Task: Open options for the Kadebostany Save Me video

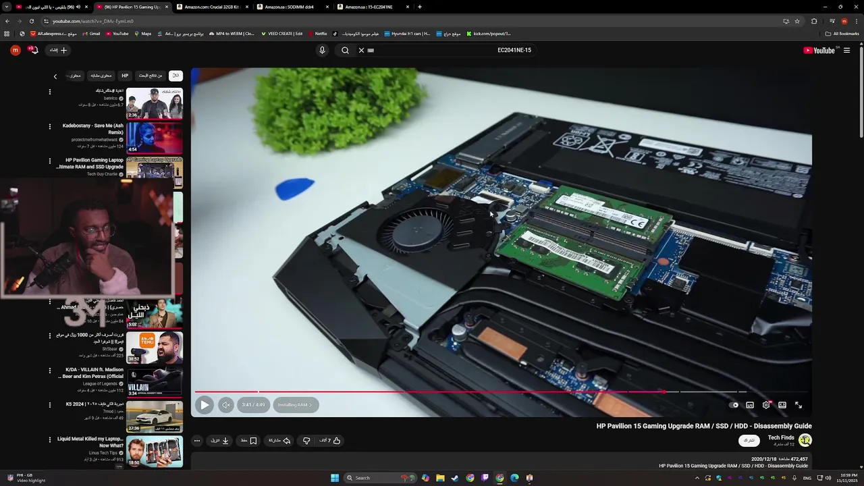Action: tap(49, 126)
